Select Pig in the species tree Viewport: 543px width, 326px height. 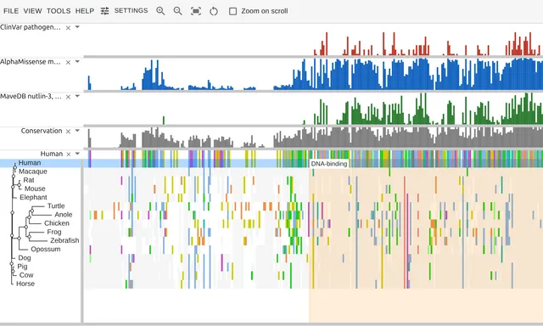pyautogui.click(x=22, y=267)
